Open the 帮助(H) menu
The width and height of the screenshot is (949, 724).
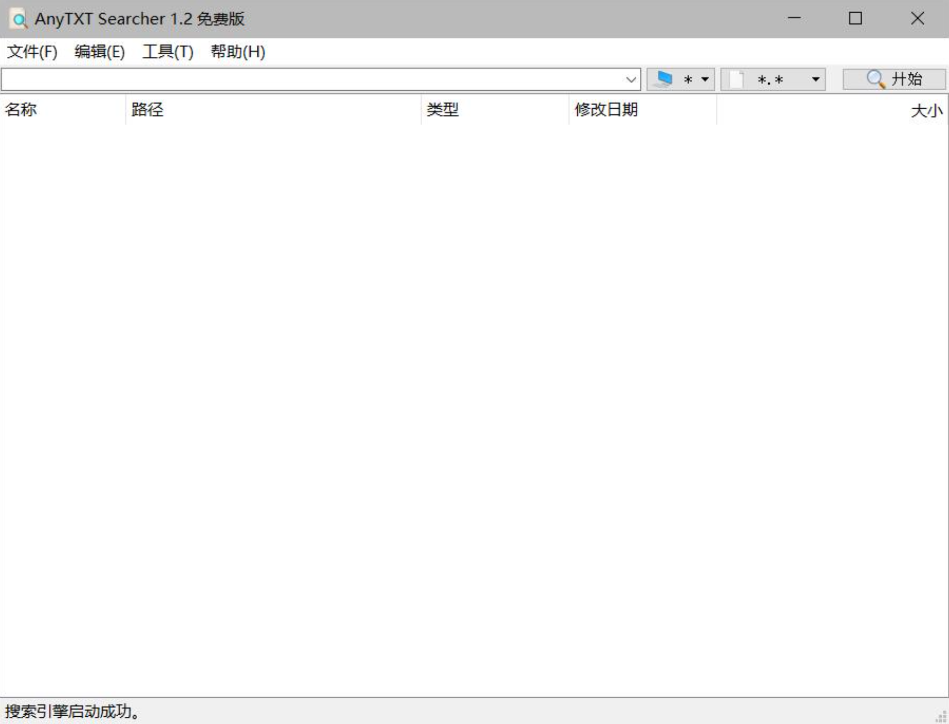(x=237, y=51)
